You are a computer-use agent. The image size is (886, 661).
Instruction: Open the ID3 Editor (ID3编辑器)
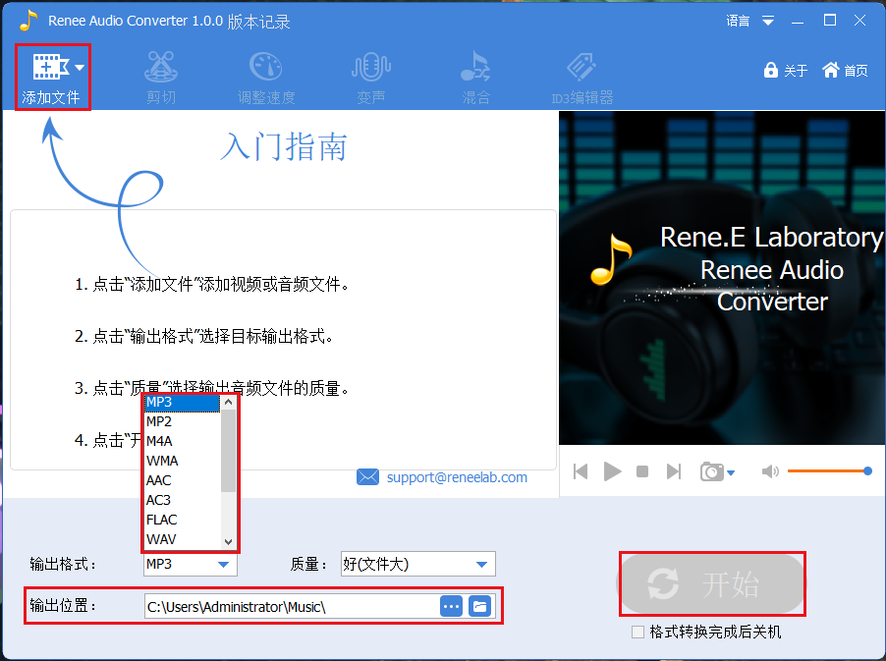coord(582,78)
